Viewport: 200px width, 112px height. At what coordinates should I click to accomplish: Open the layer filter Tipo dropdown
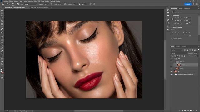(x=176, y=50)
